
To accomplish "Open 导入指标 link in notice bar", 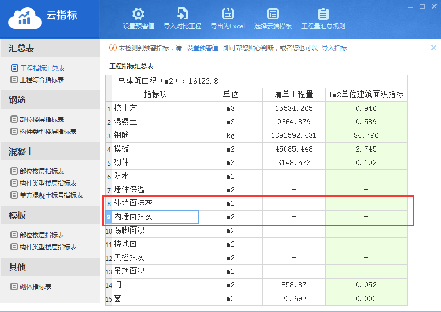I will [x=334, y=48].
